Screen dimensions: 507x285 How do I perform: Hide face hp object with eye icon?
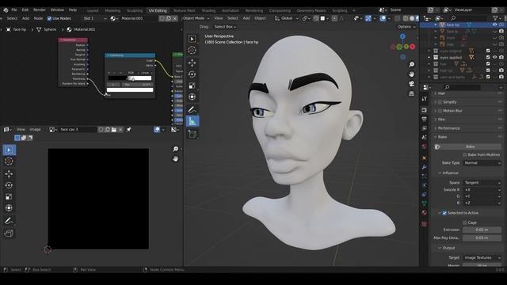tap(494, 25)
